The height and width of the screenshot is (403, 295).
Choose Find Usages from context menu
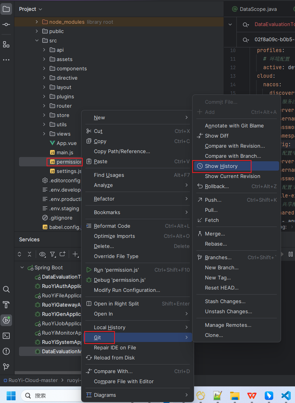pyautogui.click(x=137, y=175)
